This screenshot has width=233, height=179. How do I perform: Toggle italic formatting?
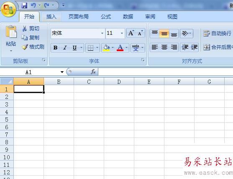coord(65,48)
